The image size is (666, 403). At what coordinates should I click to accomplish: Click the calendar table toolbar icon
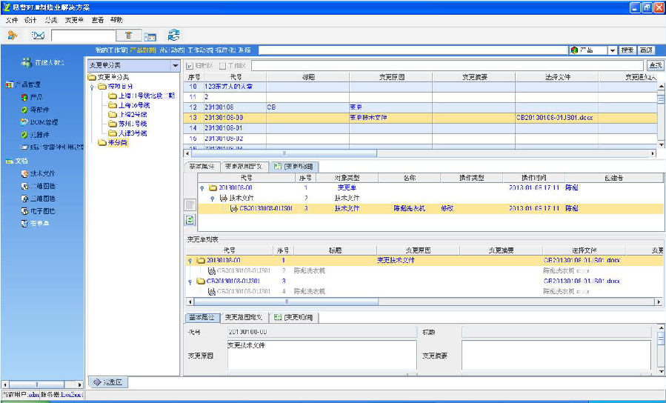coord(150,36)
